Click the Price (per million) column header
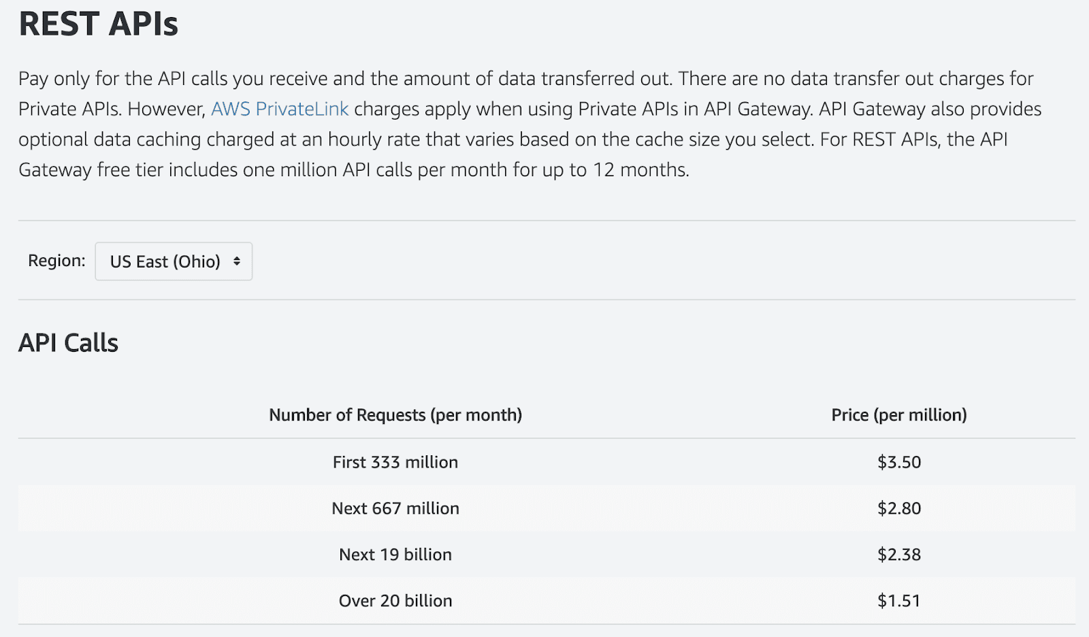 point(899,415)
